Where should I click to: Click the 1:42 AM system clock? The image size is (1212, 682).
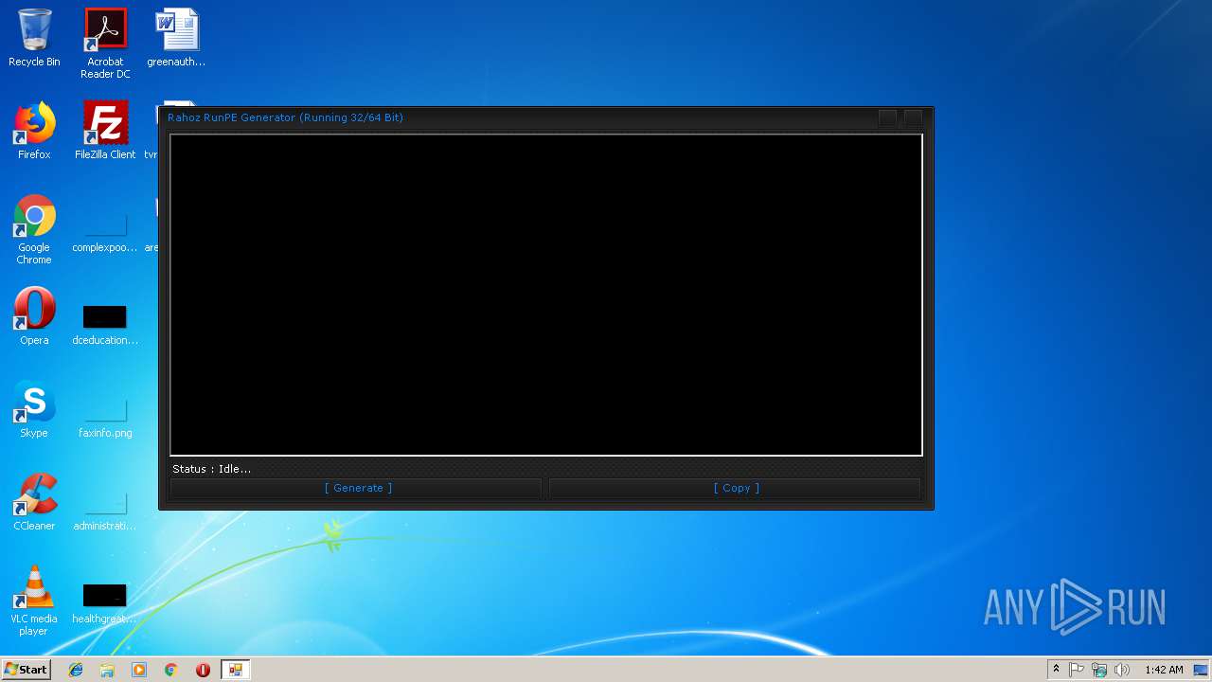click(x=1164, y=670)
